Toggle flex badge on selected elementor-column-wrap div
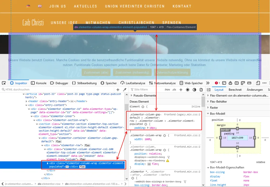Viewport: 270px width, 187px height. pos(82,167)
